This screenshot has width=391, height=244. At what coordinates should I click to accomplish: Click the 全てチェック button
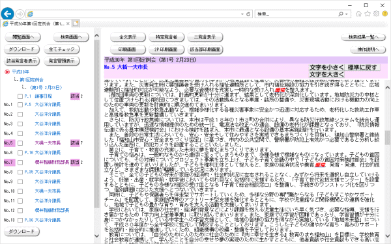click(x=62, y=49)
